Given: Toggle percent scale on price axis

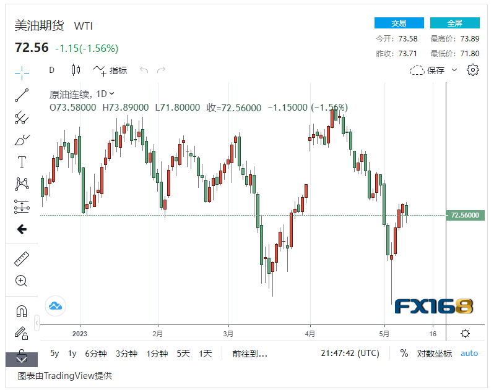Looking at the screenshot, I should point(404,354).
